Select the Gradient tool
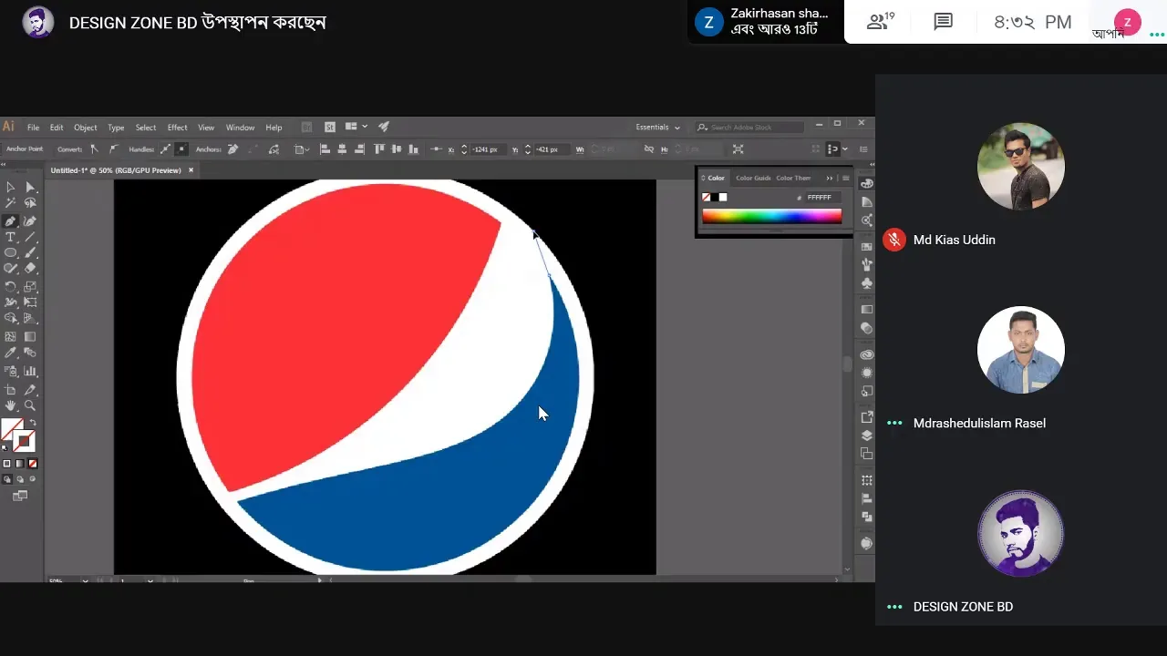The width and height of the screenshot is (1167, 656). point(30,336)
